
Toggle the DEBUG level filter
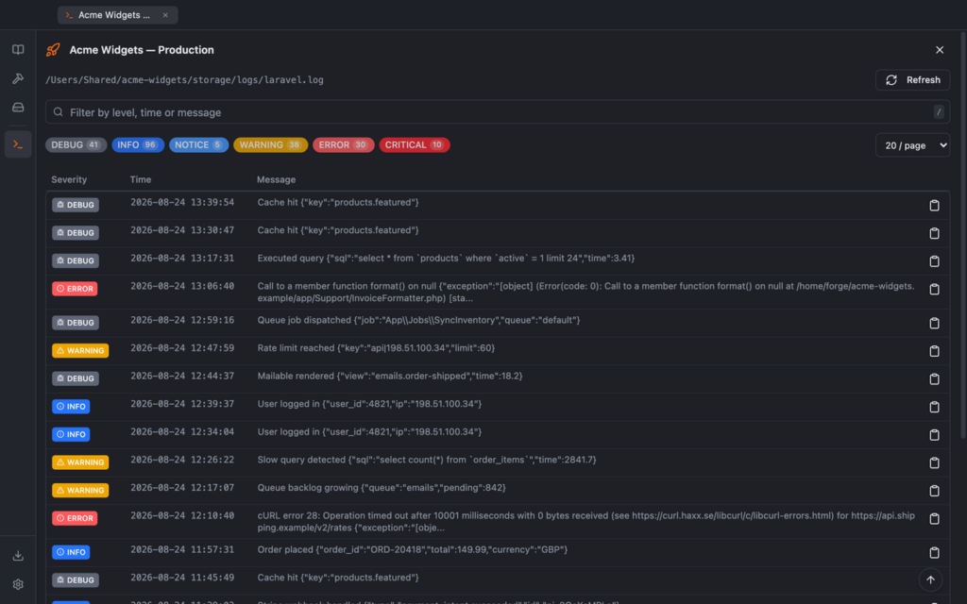pos(76,144)
